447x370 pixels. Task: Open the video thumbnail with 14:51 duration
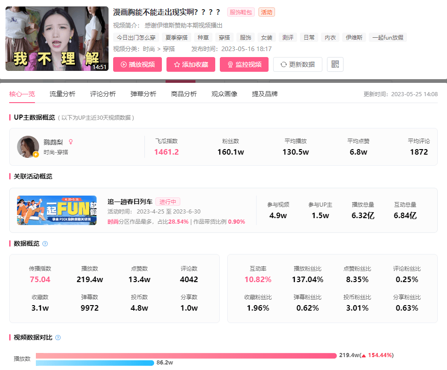57,39
